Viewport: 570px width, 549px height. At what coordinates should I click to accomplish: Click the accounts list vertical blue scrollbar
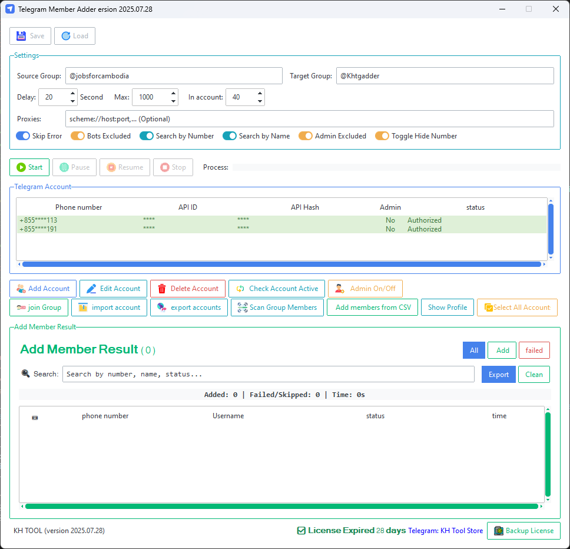[x=551, y=229]
